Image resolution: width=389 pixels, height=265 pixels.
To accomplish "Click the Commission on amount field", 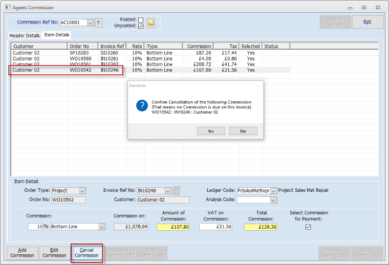I will pyautogui.click(x=131, y=227).
